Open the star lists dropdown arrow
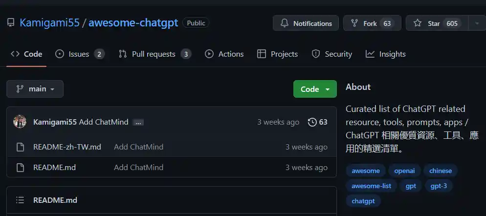 477,23
